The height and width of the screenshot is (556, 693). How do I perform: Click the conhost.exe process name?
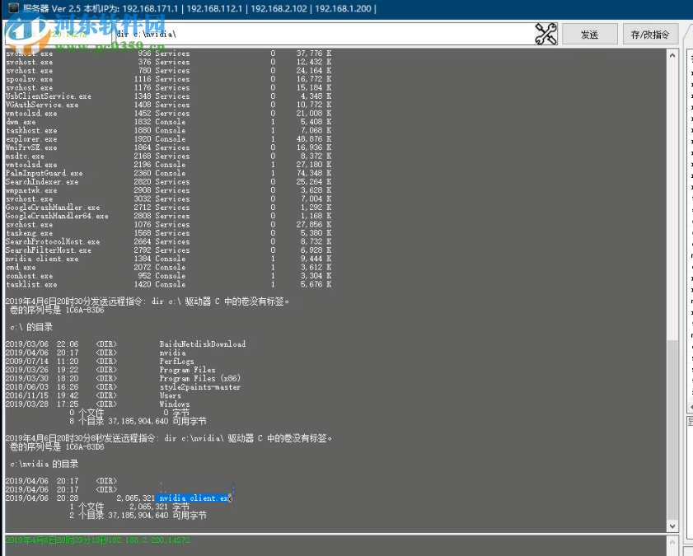click(29, 276)
